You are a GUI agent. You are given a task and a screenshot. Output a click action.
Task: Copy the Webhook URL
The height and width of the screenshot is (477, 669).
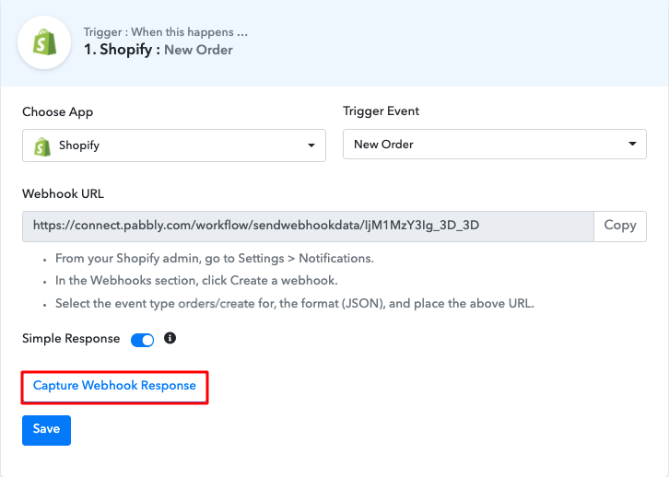[620, 226]
